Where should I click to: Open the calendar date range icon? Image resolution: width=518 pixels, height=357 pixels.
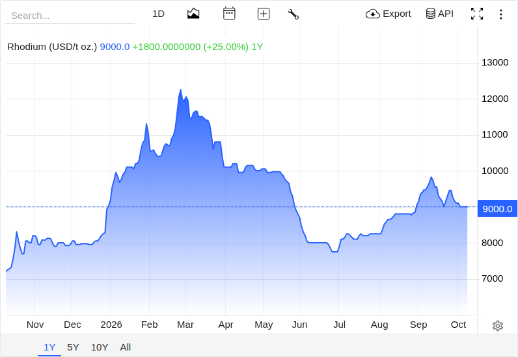pos(229,14)
